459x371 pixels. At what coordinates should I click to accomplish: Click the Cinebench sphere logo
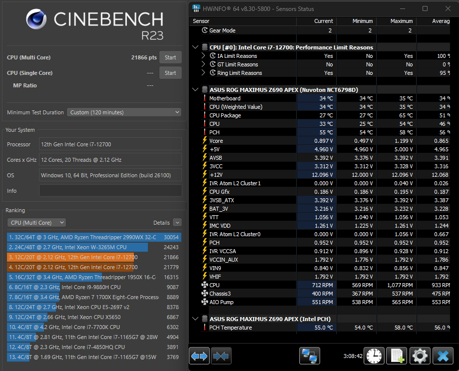coord(36,19)
